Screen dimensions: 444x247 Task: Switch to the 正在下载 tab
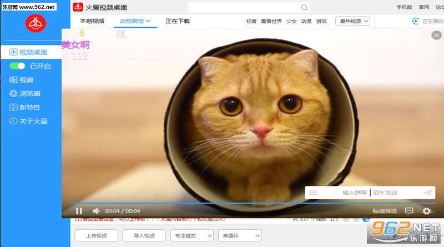[x=178, y=21]
